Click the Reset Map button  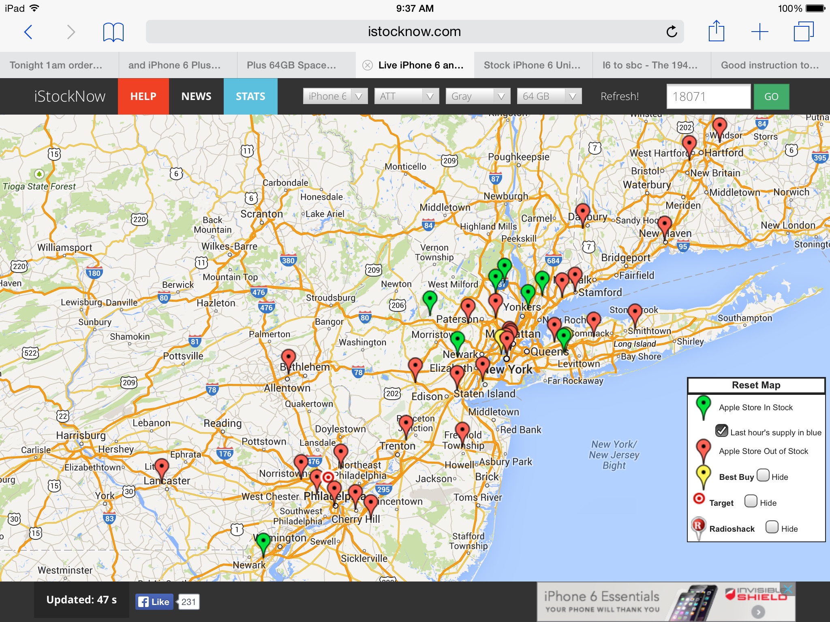[x=756, y=385]
